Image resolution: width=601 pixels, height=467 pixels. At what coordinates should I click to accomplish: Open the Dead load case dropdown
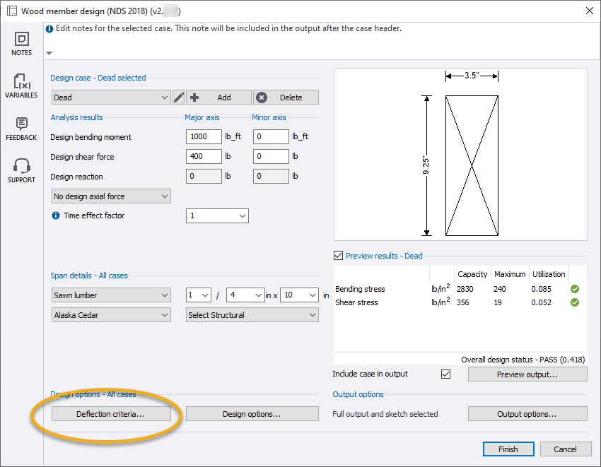(x=110, y=97)
